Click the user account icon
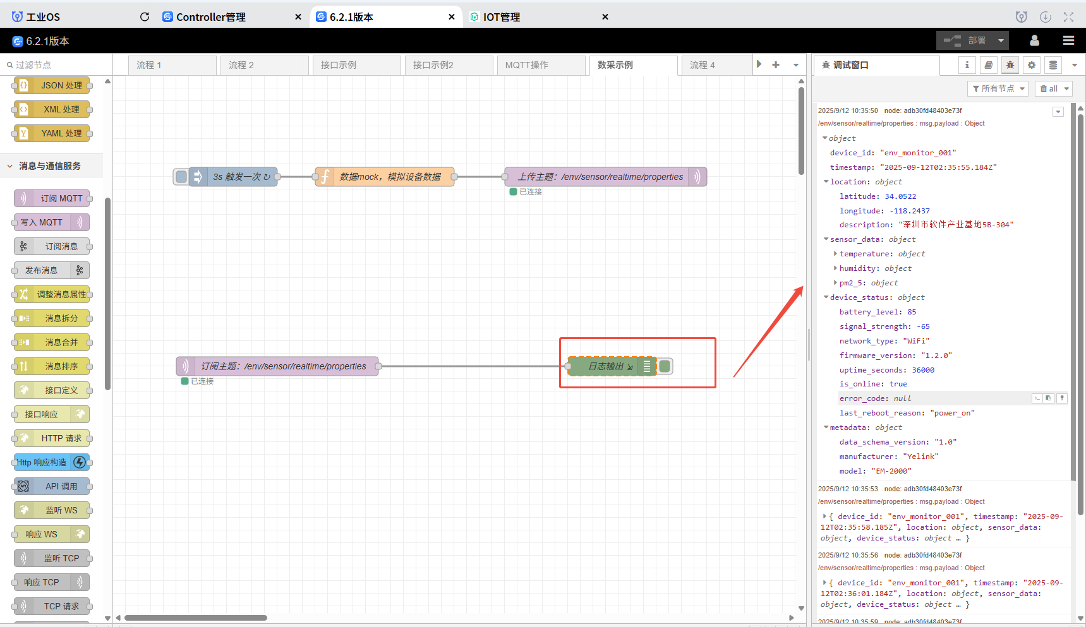Screen dimensions: 1086x627 tap(1034, 40)
